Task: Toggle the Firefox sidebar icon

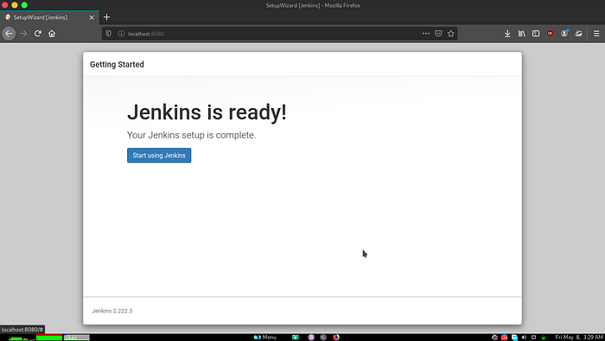Action: click(x=536, y=34)
